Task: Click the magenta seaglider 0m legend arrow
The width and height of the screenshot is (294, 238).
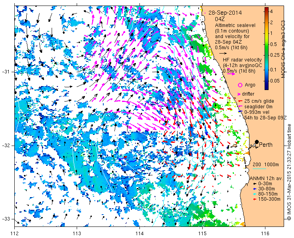Action: coord(240,106)
